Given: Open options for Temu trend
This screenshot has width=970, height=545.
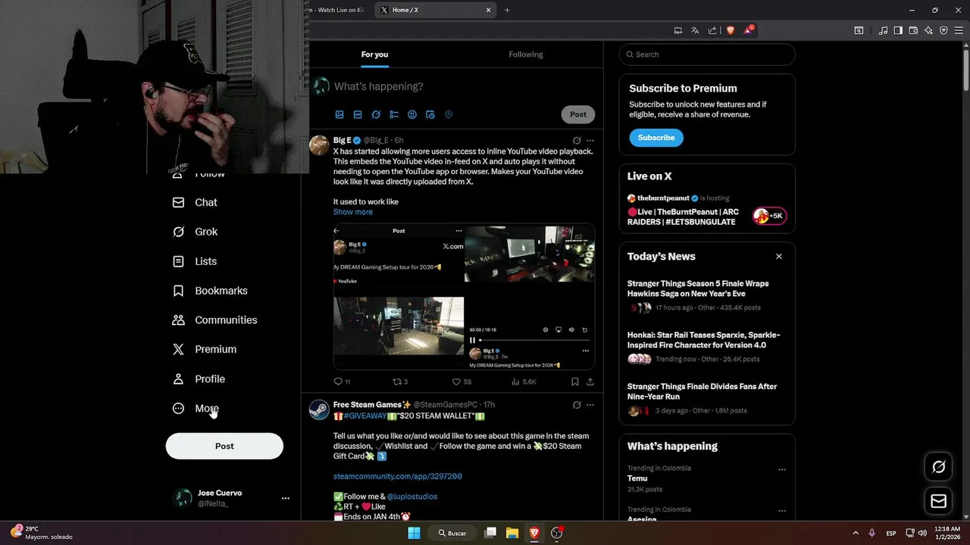Looking at the screenshot, I should (x=782, y=469).
